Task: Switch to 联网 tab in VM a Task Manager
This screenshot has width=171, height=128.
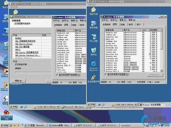Action: pyautogui.click(x=131, y=25)
